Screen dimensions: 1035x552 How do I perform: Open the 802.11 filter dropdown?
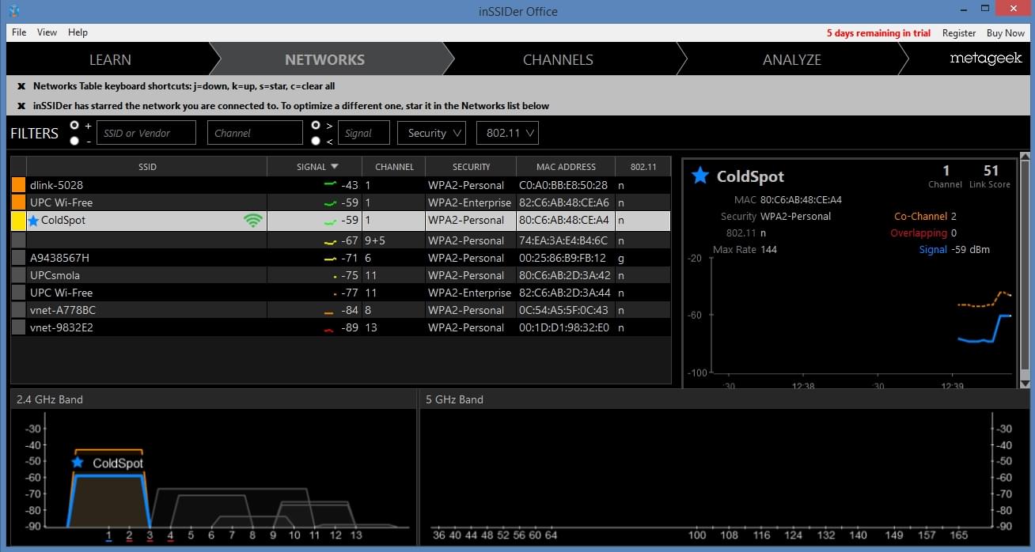click(507, 133)
